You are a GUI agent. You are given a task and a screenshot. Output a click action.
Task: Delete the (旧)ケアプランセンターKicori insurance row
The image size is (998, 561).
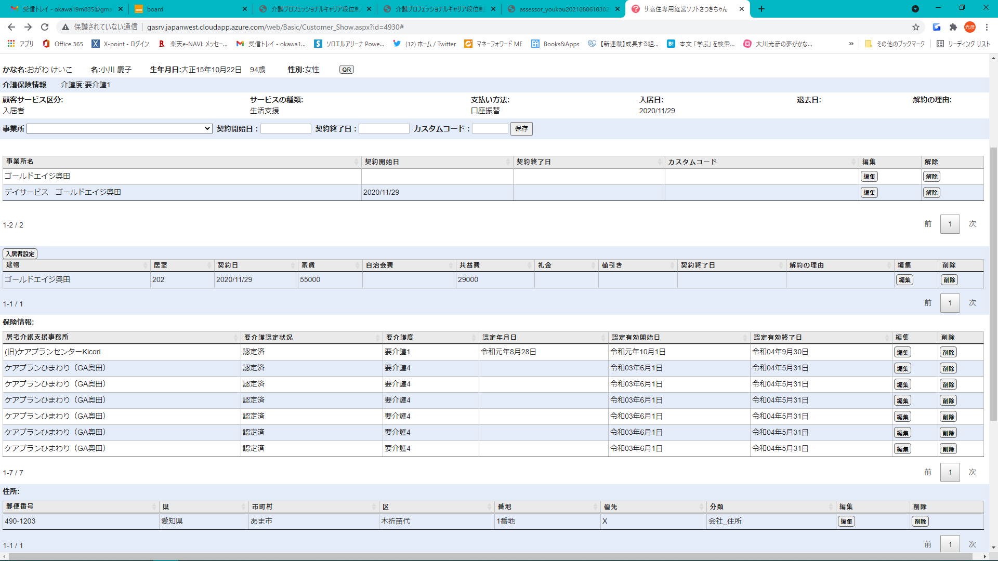tap(948, 353)
